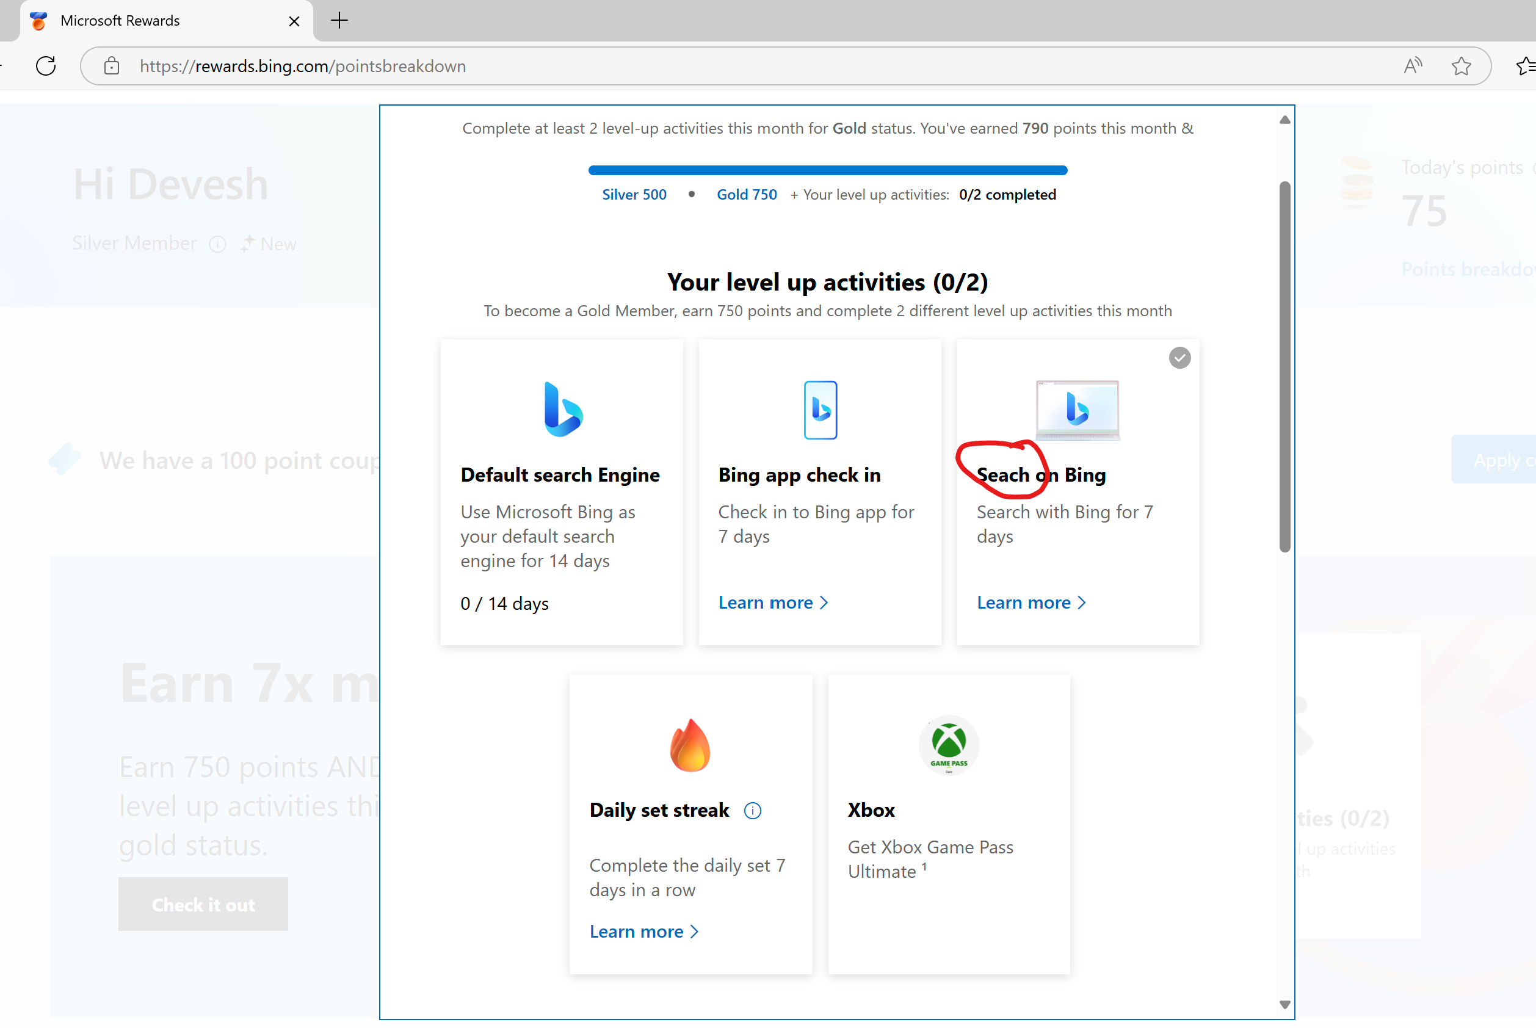Click the scroll down arrow of dialog
1536x1028 pixels.
pyautogui.click(x=1284, y=1004)
